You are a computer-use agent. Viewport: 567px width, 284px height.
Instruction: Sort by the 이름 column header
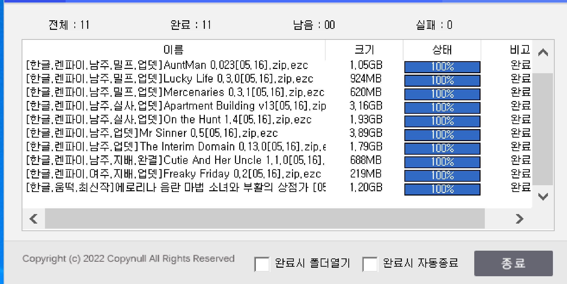(x=173, y=50)
